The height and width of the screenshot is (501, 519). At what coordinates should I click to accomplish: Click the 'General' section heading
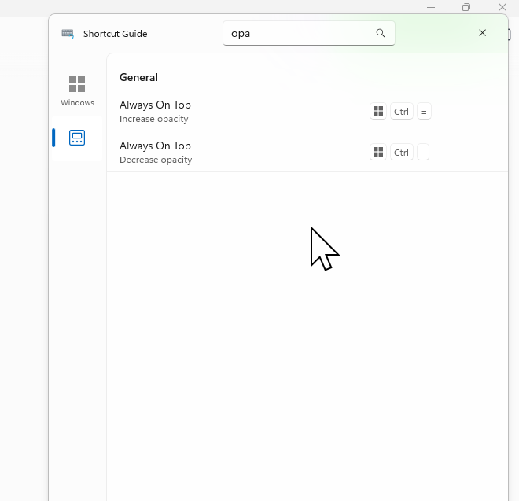138,78
